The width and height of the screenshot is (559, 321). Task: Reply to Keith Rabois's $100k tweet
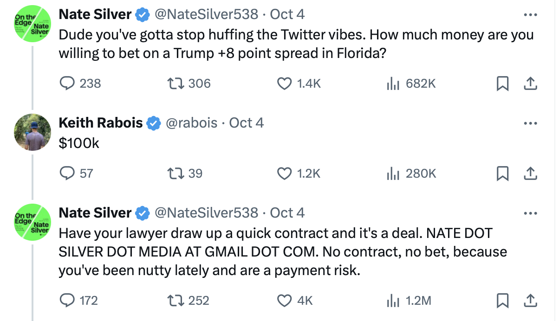click(x=68, y=173)
